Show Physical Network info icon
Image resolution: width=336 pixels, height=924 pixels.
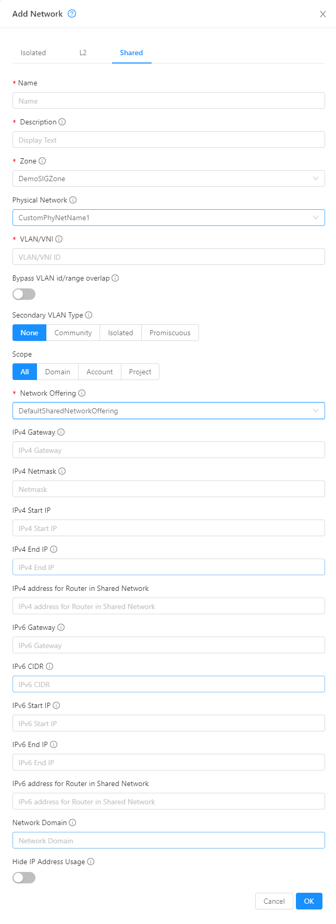click(73, 200)
